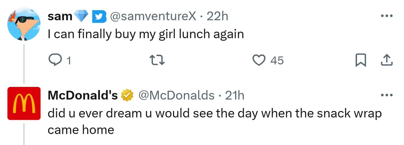404x145 pixels.
Task: Bookmark sam's tweet
Action: click(x=361, y=60)
